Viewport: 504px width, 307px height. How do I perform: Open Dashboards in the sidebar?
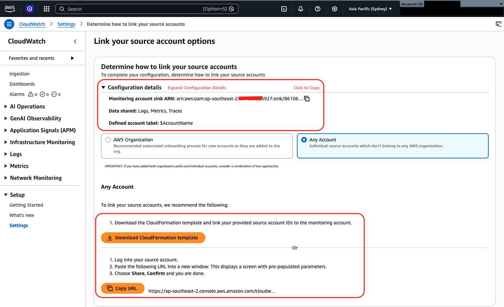tap(22, 84)
